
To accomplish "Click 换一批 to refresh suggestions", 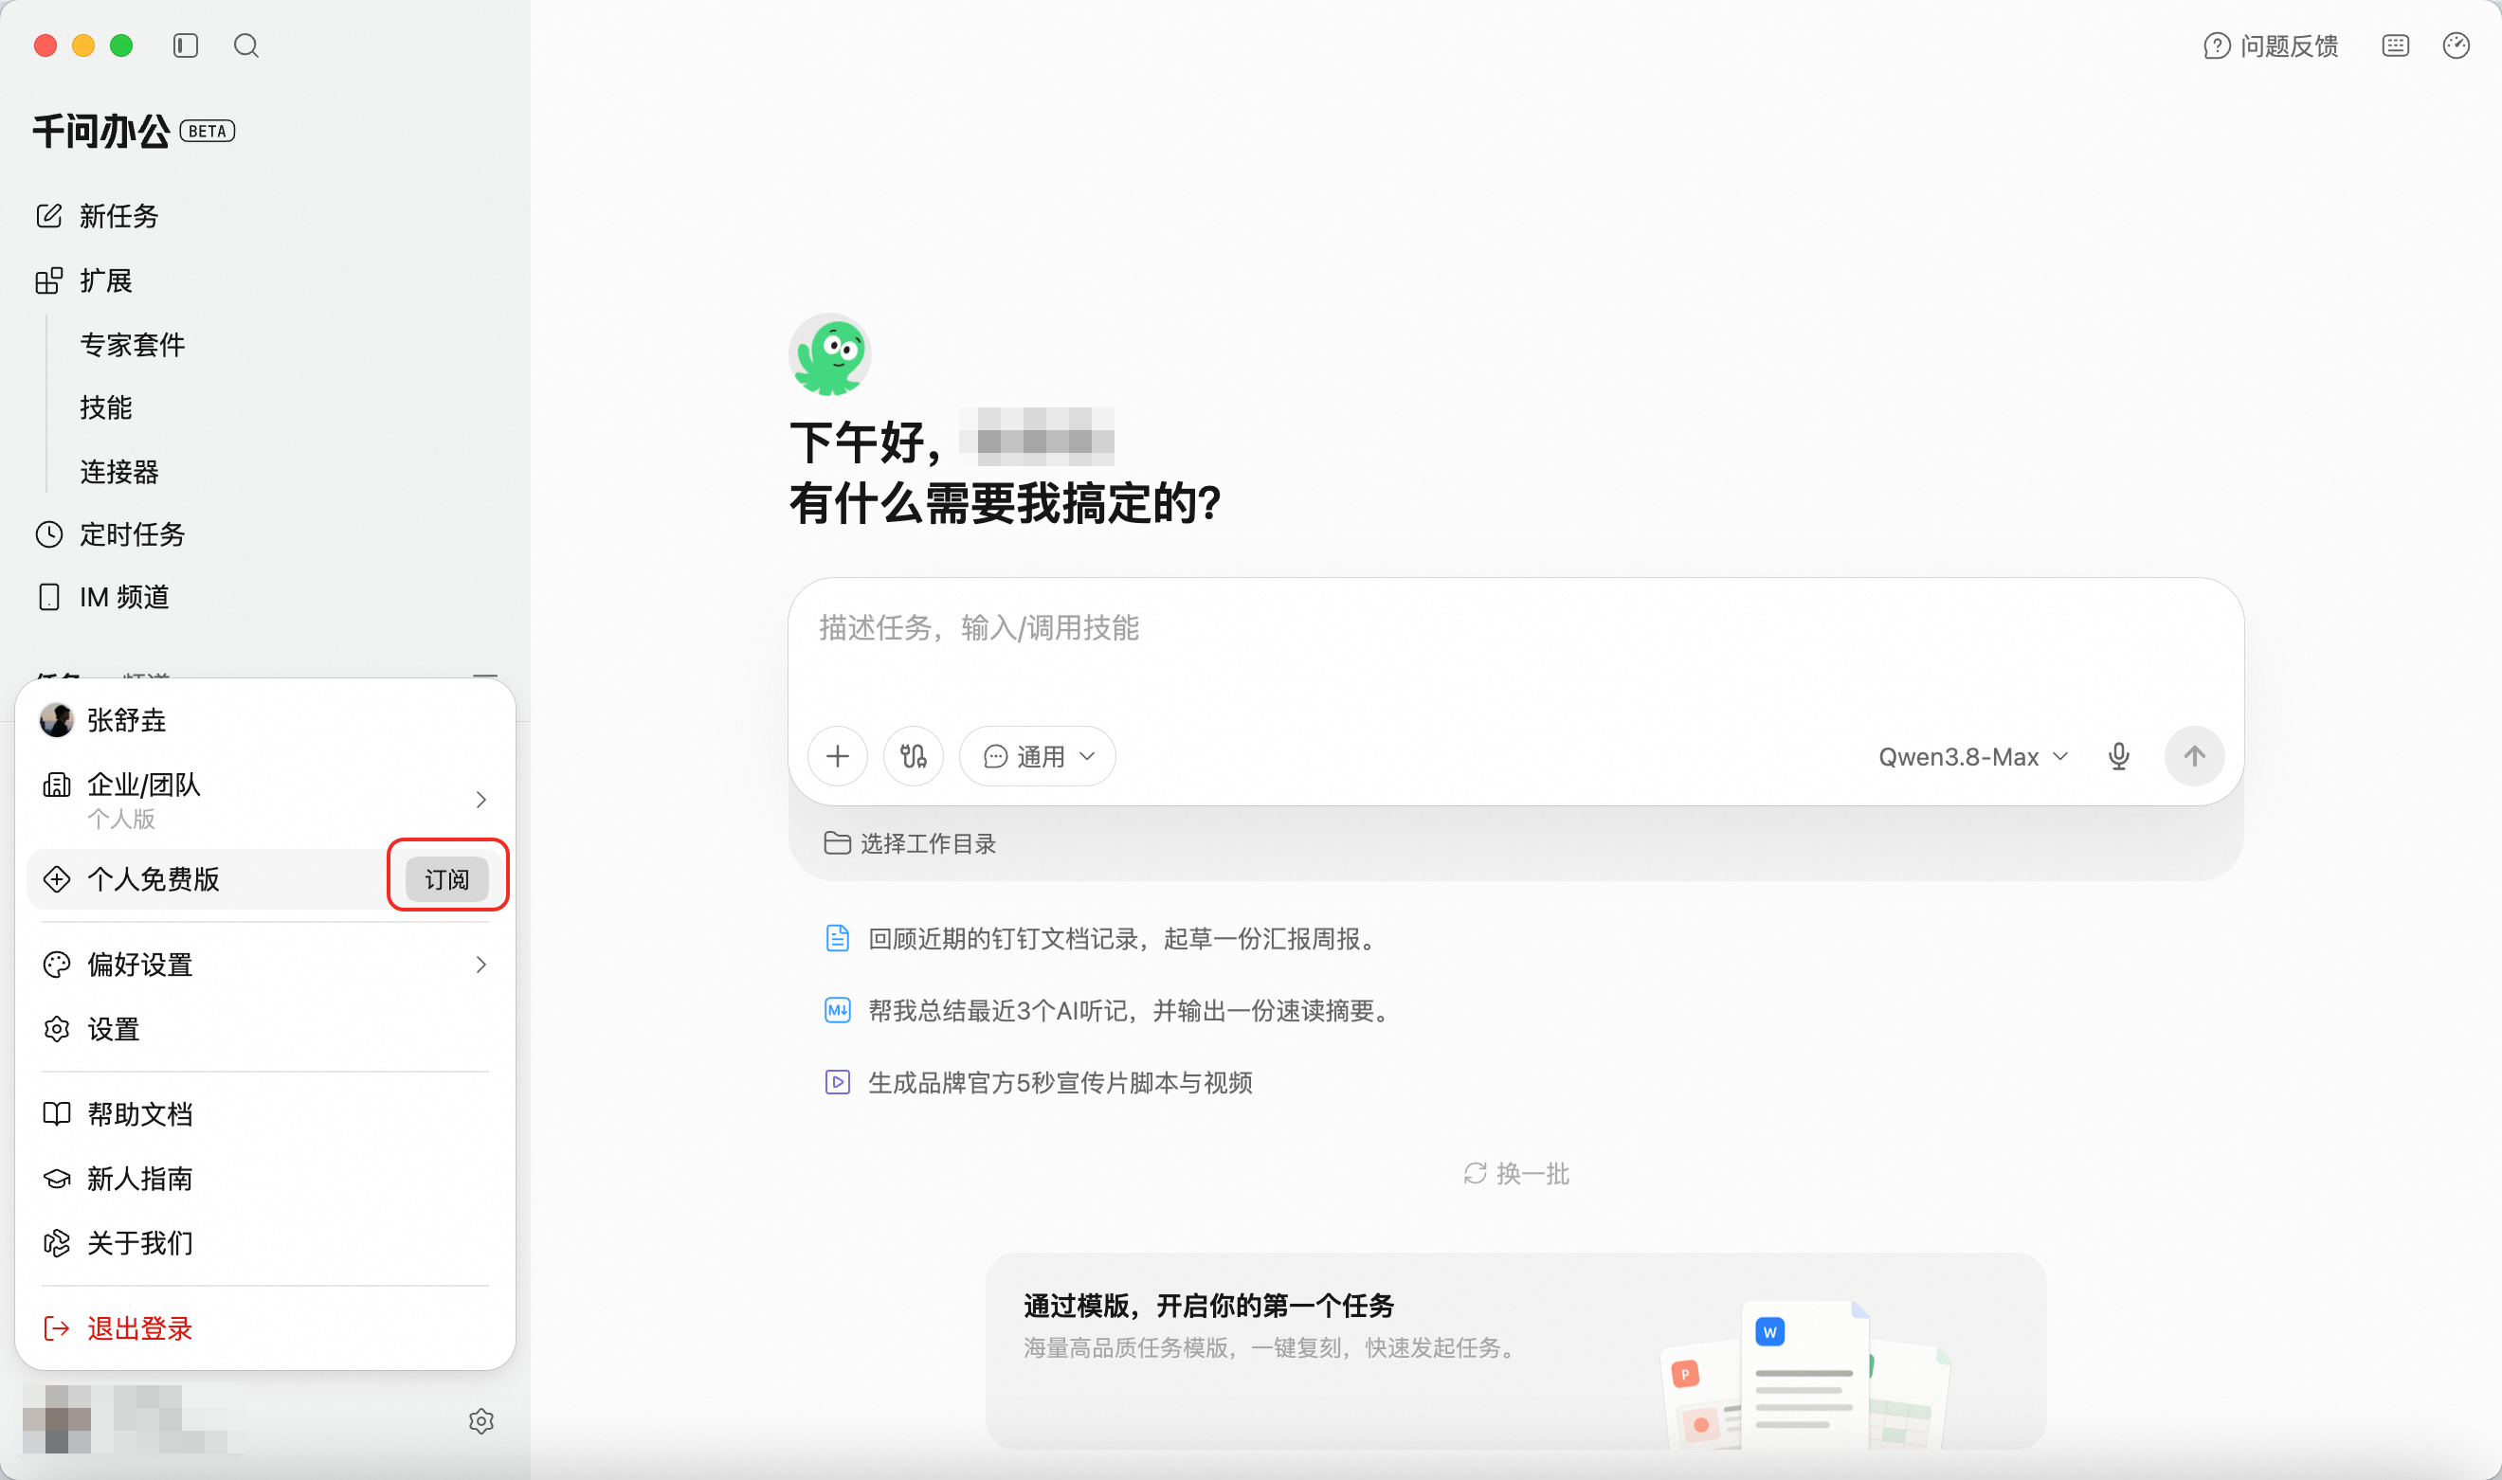I will (1515, 1174).
